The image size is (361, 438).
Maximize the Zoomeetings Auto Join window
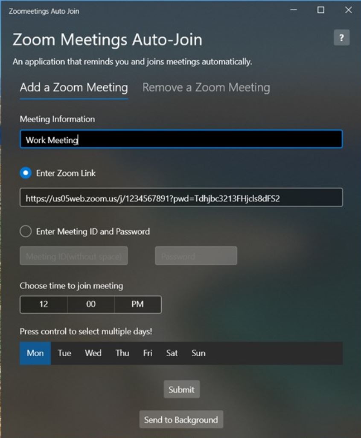[x=321, y=10]
